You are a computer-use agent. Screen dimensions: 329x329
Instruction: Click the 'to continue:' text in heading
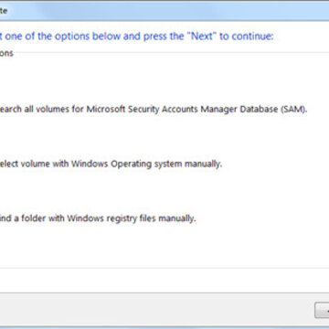pyautogui.click(x=247, y=37)
